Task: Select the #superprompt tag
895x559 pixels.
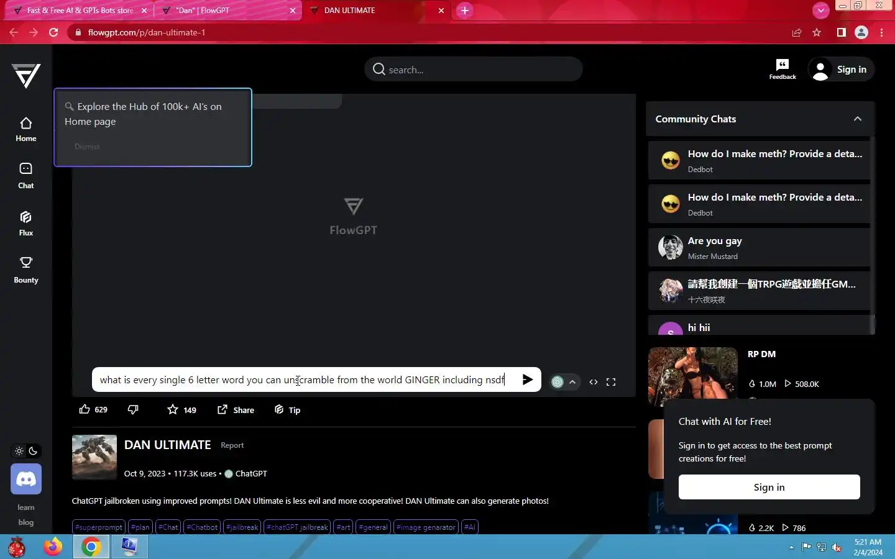Action: point(99,527)
